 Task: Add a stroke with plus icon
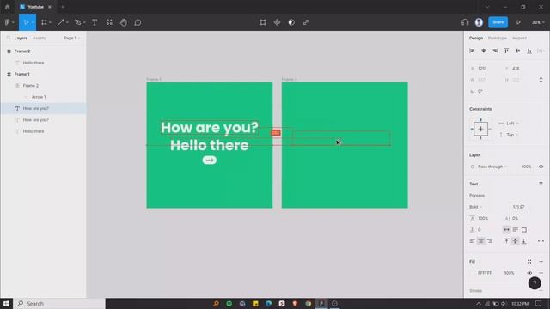pos(541,290)
